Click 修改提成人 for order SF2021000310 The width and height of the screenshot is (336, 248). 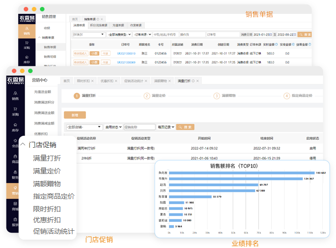click(x=81, y=53)
